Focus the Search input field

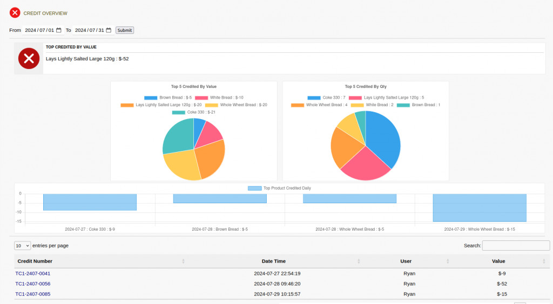(516, 246)
